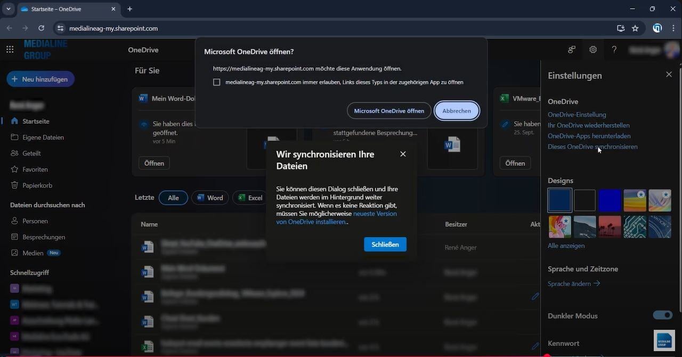
Task: Open the user account avatar
Action: point(672,50)
